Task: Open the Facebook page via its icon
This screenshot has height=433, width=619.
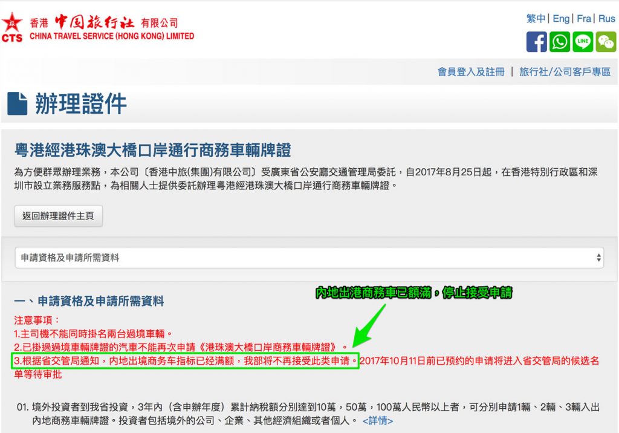Action: click(537, 42)
